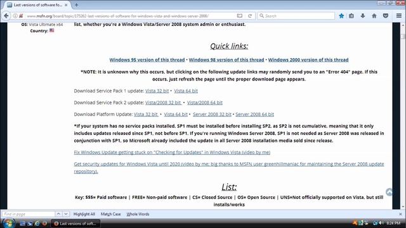Click the US flag next to Country

pos(52,30)
